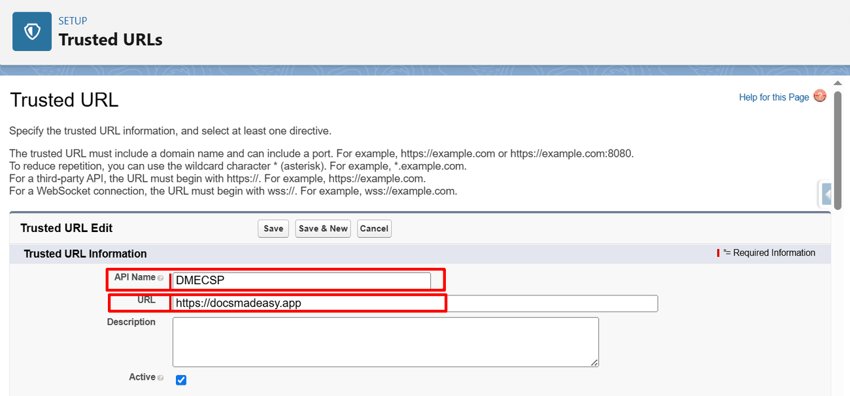Click the Active field label

(x=142, y=377)
